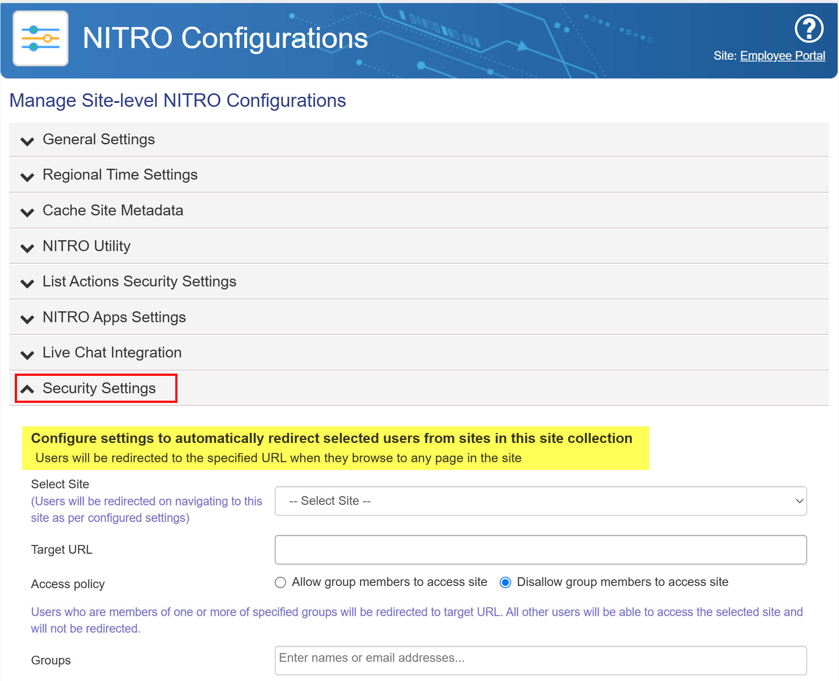839x681 pixels.
Task: Click the General Settings chevron icon
Action: [27, 141]
